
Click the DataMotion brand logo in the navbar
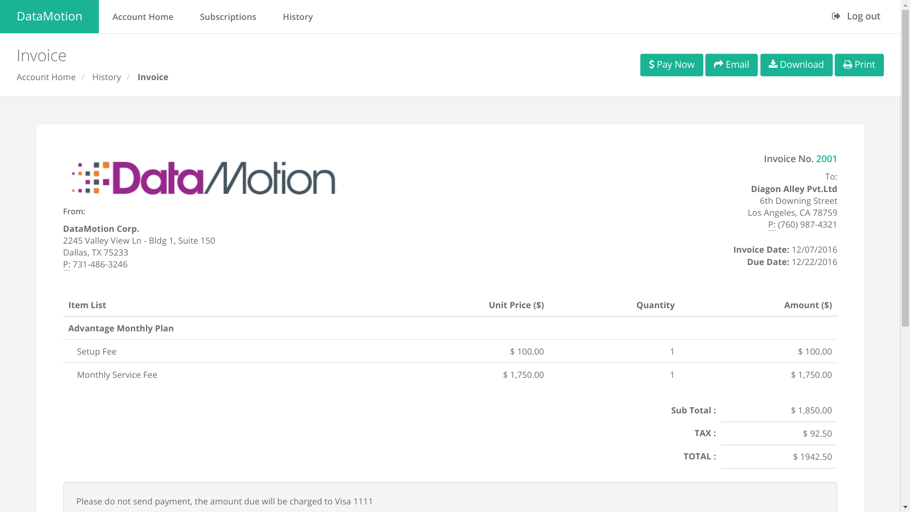click(x=49, y=17)
